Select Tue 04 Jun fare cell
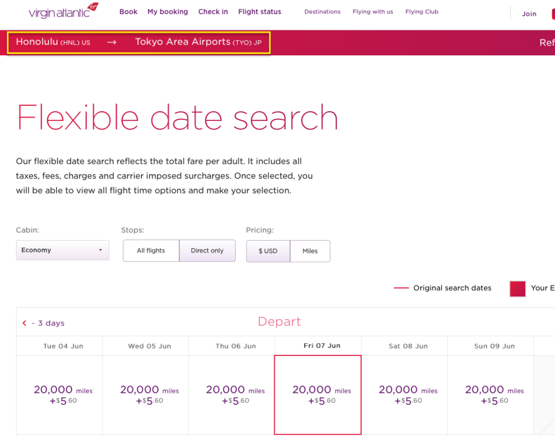 pos(60,395)
